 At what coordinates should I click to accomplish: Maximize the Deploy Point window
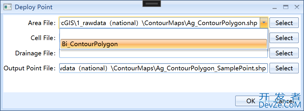click(285, 7)
